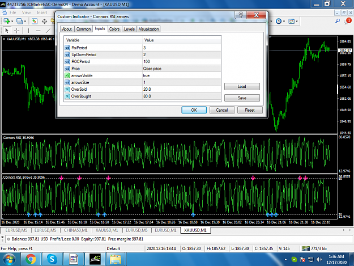Screen dimensions: 354x266
Task: Select the Crosshair tool
Action: click(x=16, y=30)
